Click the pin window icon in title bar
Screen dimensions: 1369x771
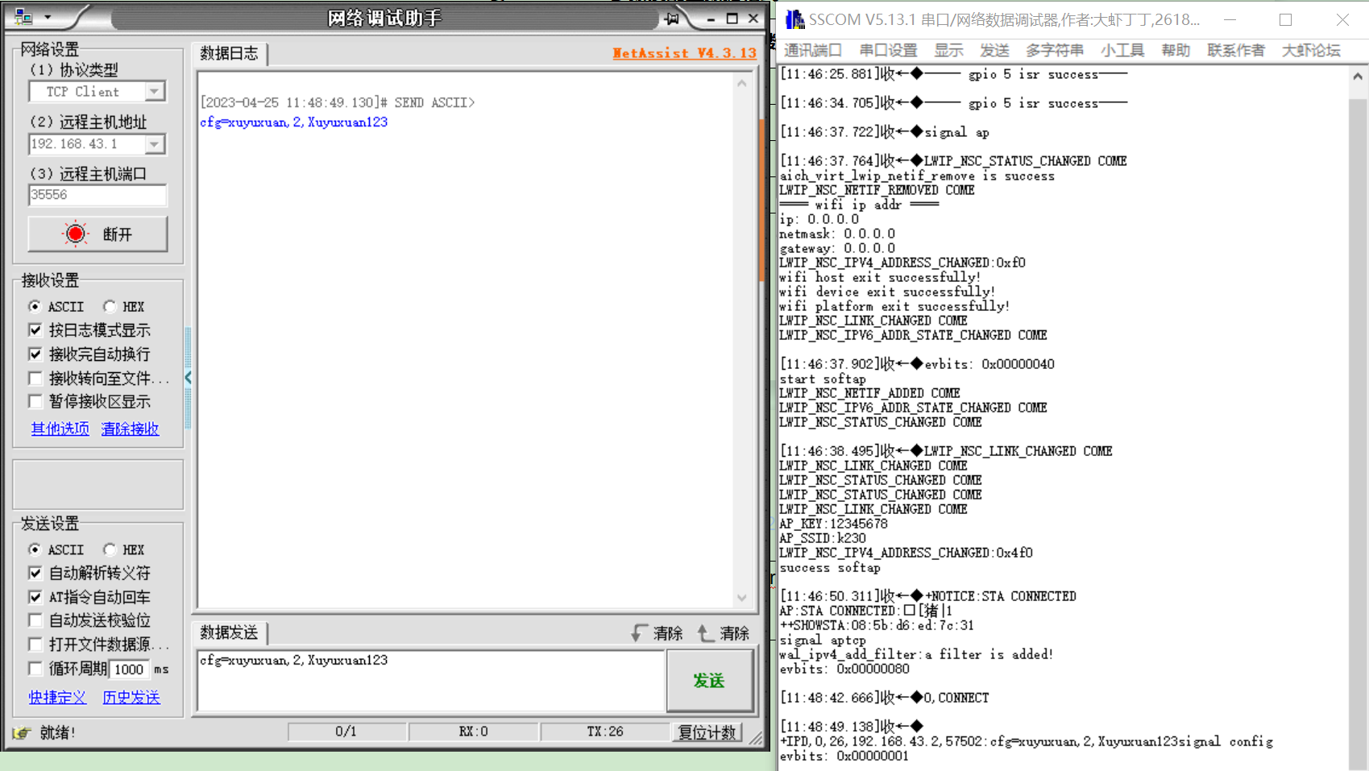pyautogui.click(x=671, y=19)
